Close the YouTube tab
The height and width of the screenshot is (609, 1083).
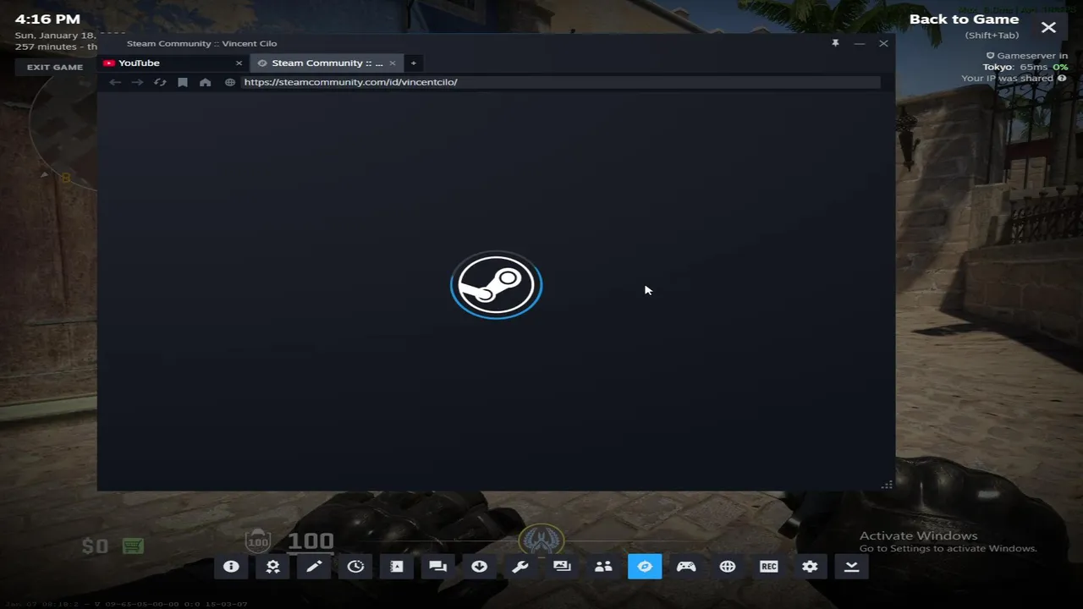coord(239,63)
